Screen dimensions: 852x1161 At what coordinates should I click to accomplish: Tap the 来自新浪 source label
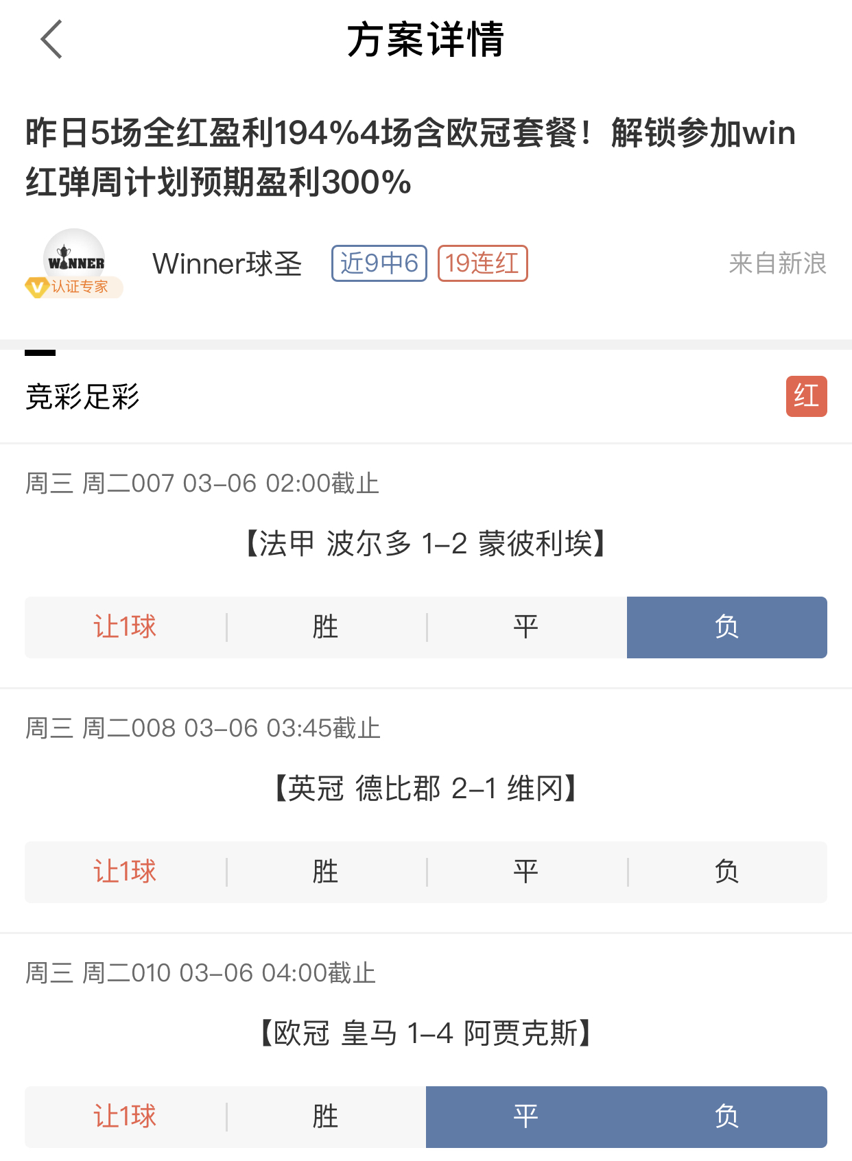click(x=777, y=263)
